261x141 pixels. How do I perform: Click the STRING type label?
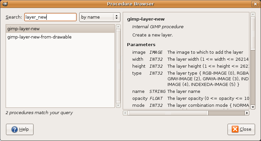click(x=158, y=92)
